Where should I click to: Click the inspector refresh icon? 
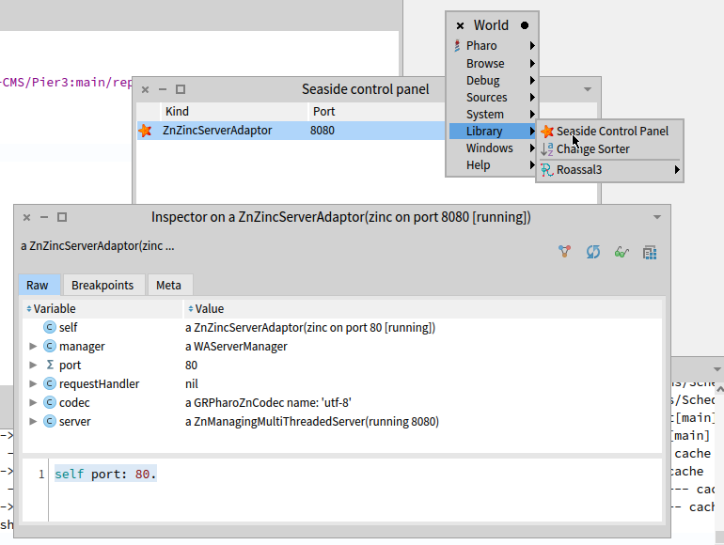pos(593,252)
